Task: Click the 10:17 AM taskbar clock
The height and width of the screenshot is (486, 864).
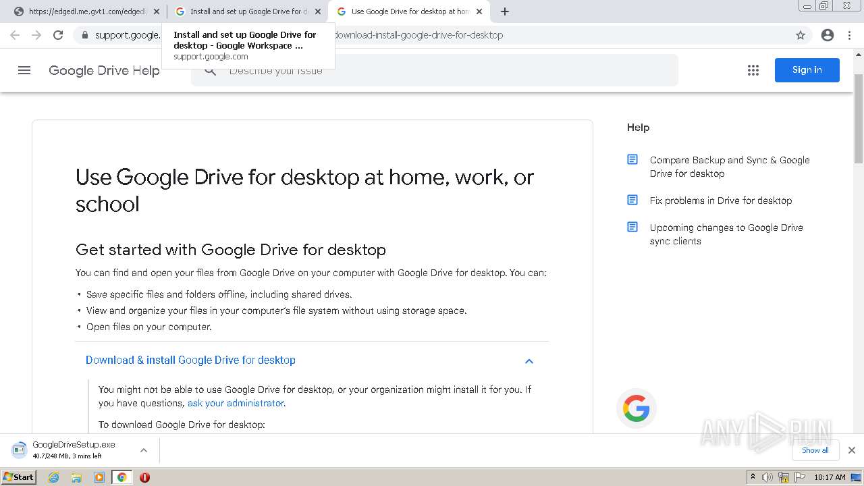Action: click(830, 477)
